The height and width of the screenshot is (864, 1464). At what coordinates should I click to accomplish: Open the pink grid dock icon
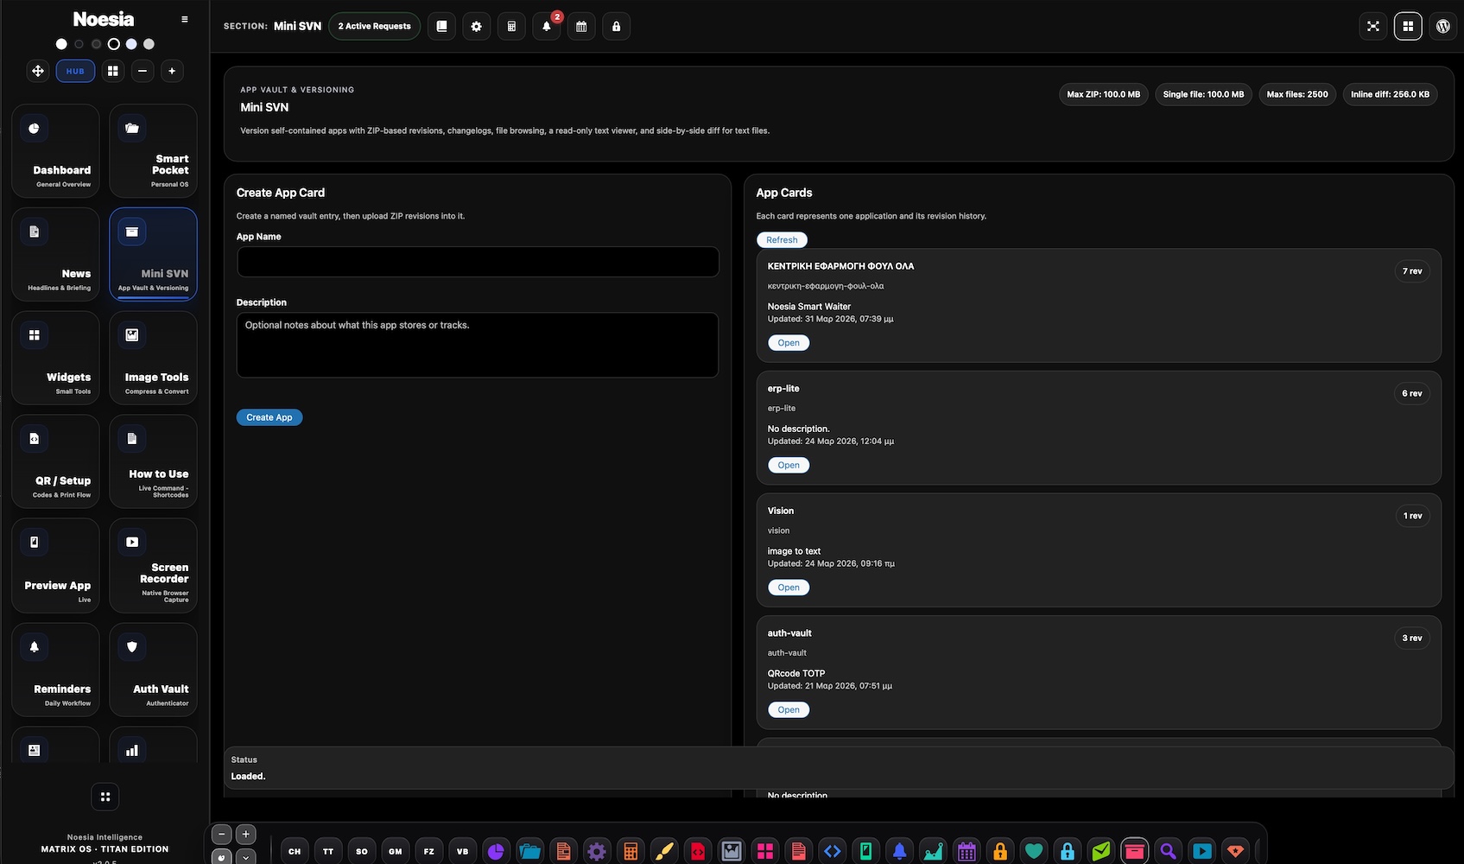(765, 851)
